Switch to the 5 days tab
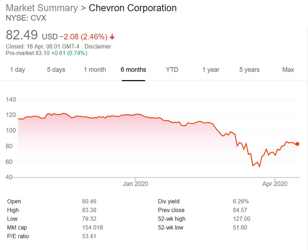The height and width of the screenshot is (250, 308). point(56,70)
